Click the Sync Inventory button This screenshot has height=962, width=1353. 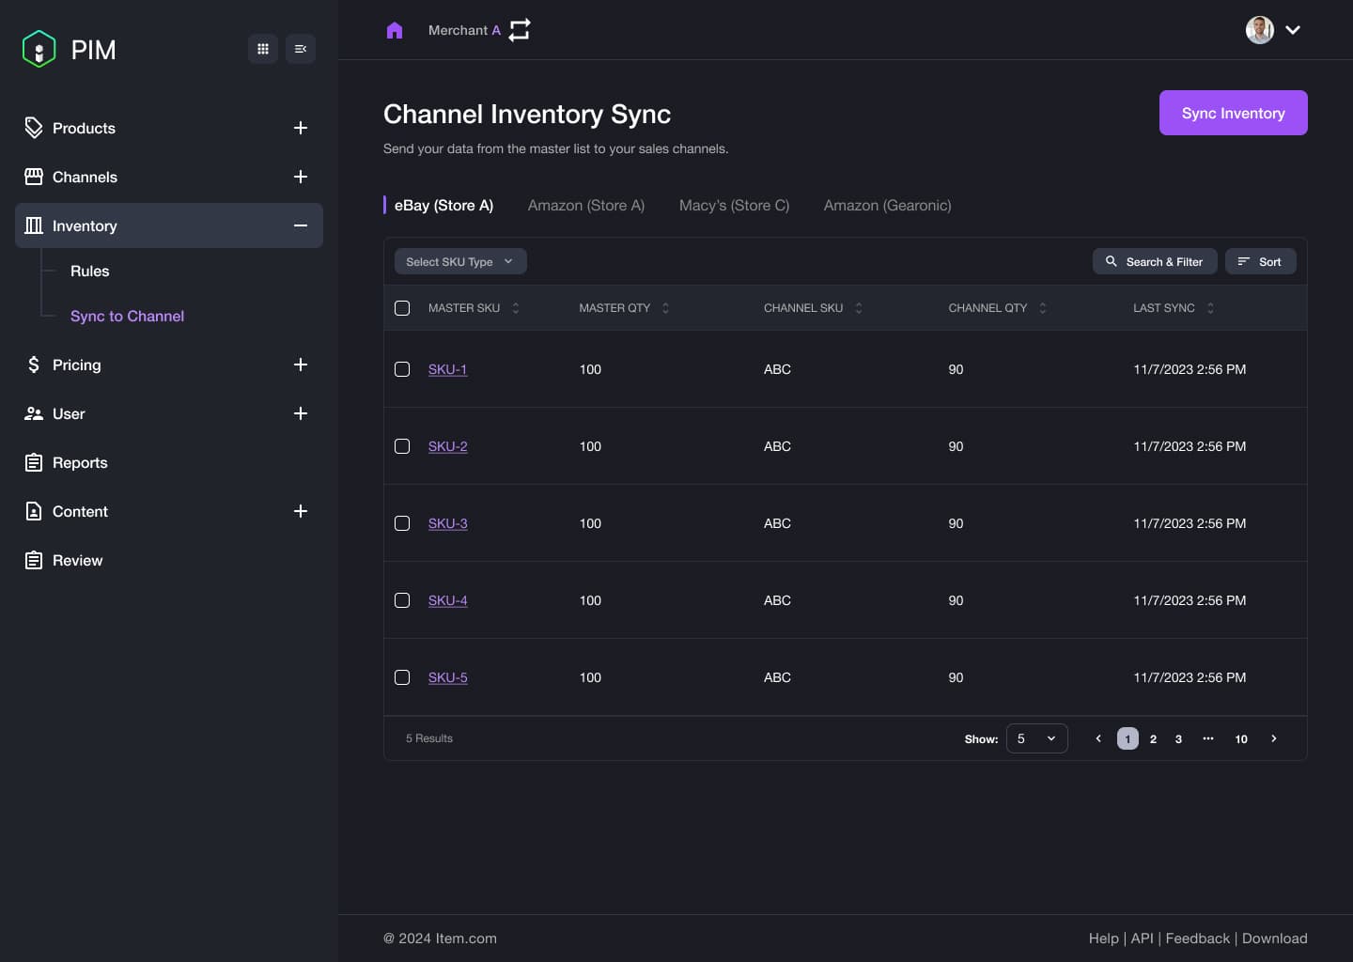pyautogui.click(x=1233, y=113)
